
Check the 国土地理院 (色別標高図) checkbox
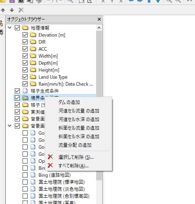point(25,196)
